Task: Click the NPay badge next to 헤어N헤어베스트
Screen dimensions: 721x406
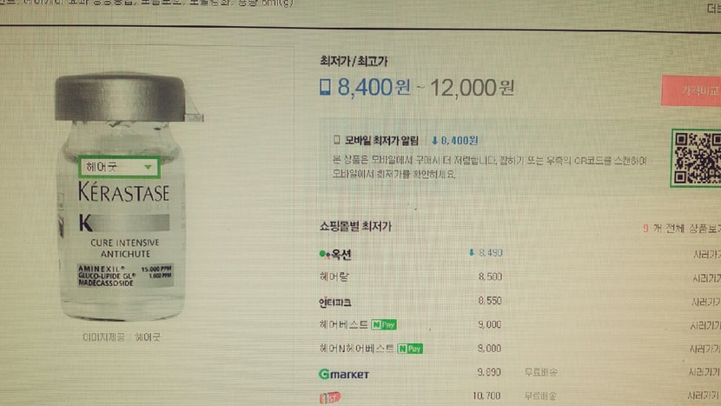Action: [410, 349]
